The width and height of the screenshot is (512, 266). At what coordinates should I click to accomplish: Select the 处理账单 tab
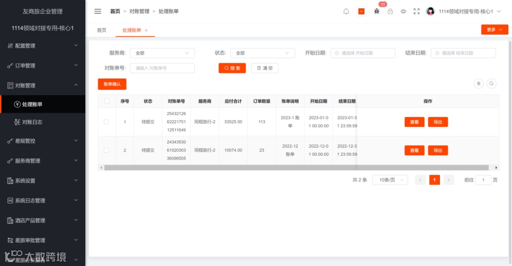click(132, 30)
